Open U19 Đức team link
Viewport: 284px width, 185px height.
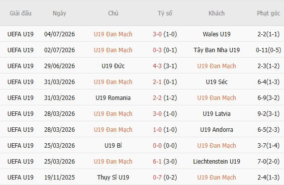(x=113, y=66)
